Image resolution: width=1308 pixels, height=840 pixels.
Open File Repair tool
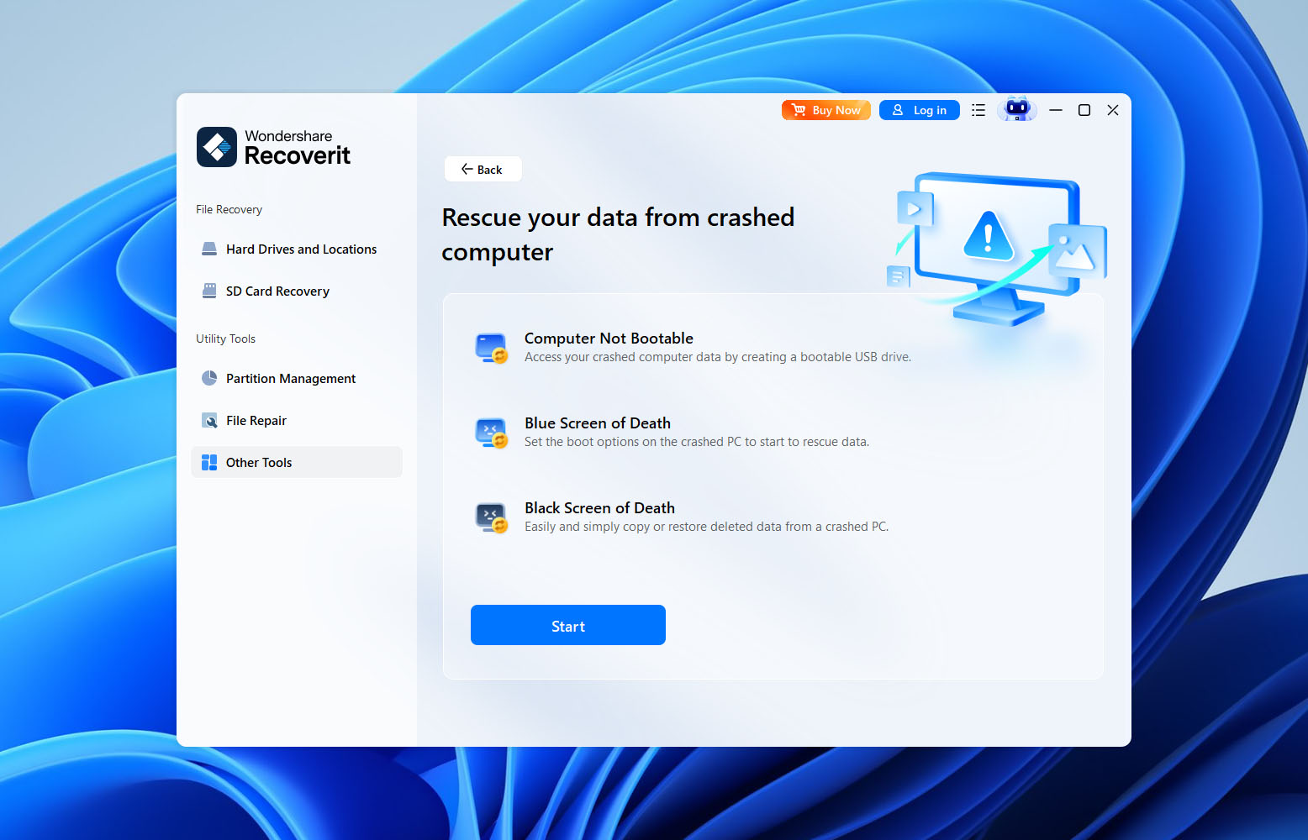297,421
